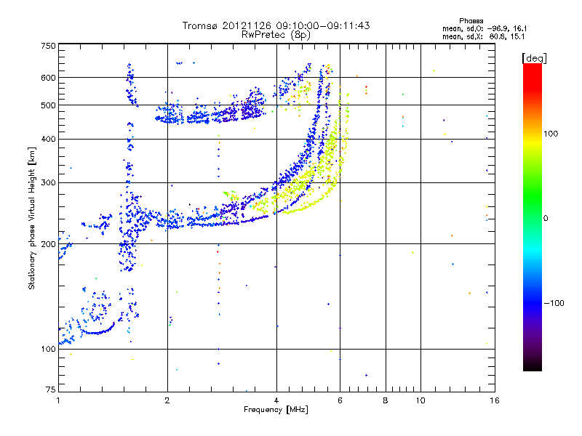Image resolution: width=582 pixels, height=436 pixels.
Task: Click the 'Phases' heading text
Action: click(x=471, y=21)
